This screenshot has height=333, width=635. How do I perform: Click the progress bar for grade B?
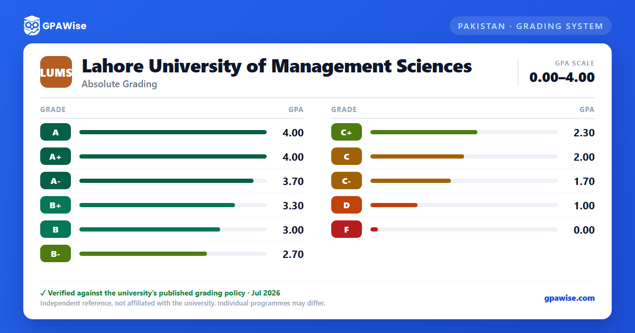[x=173, y=229]
